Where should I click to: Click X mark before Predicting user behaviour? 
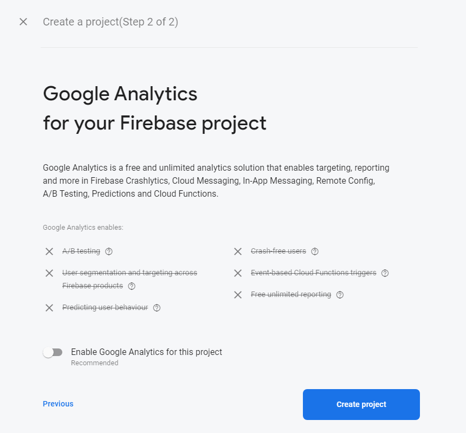click(x=49, y=308)
